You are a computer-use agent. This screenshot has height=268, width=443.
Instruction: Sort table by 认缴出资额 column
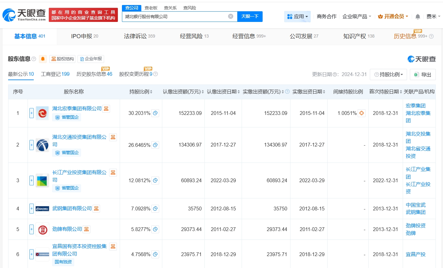202,92
